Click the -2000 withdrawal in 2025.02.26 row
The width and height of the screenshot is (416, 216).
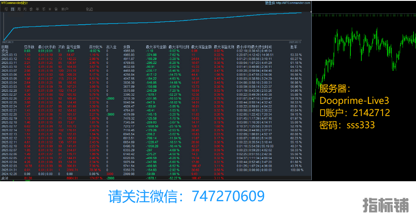(110, 99)
